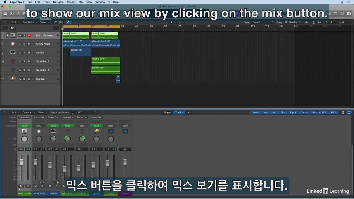This screenshot has width=354, height=199.
Task: Open the Snap Smart dropdown
Action: [263, 22]
